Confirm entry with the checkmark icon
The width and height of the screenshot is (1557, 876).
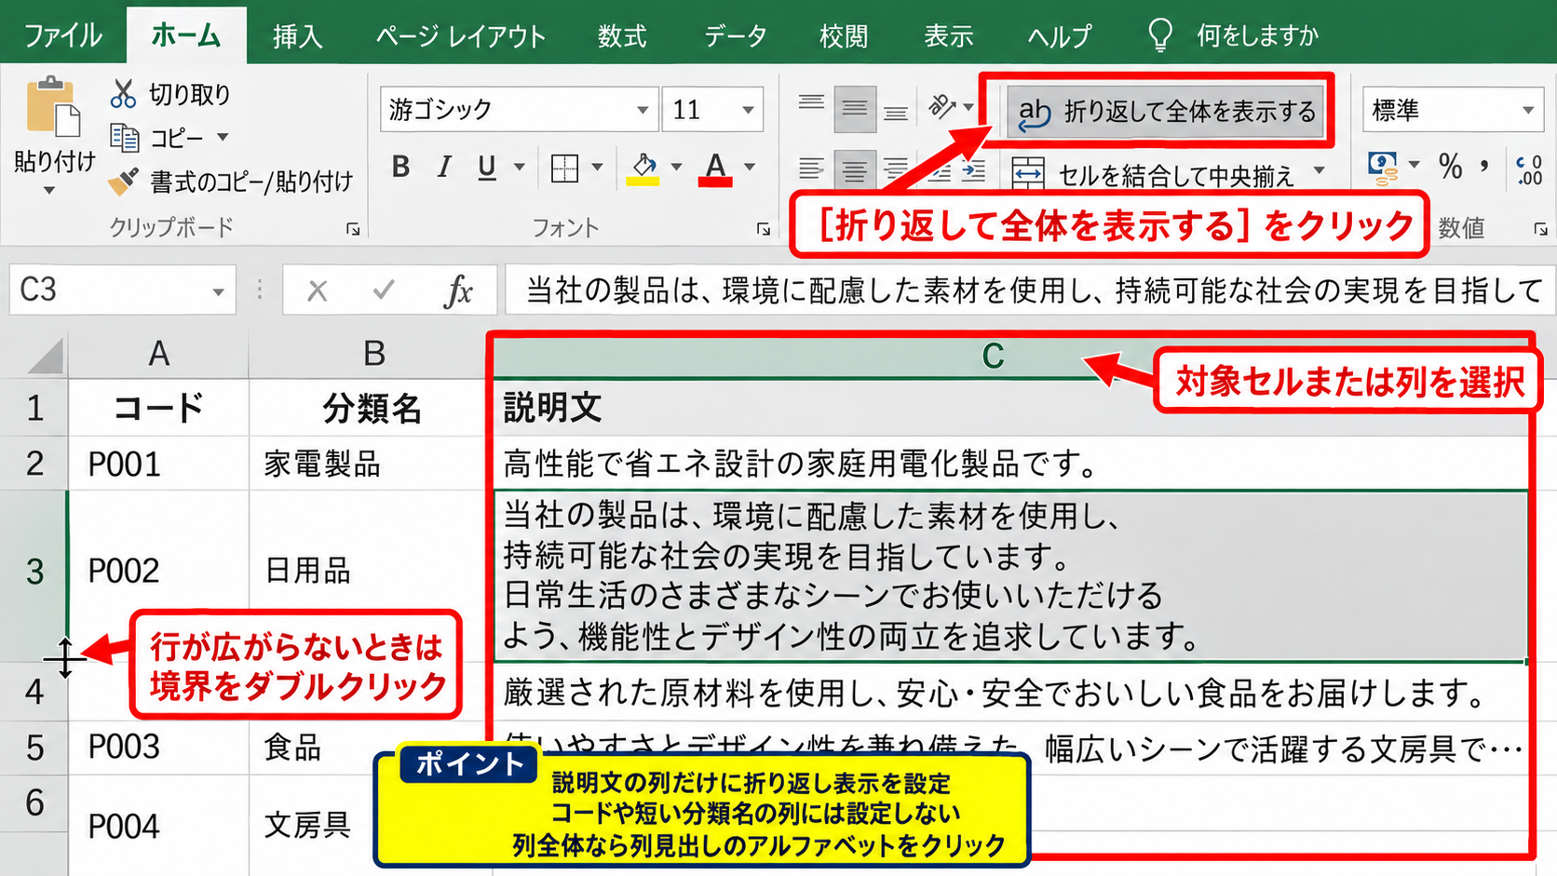click(384, 290)
